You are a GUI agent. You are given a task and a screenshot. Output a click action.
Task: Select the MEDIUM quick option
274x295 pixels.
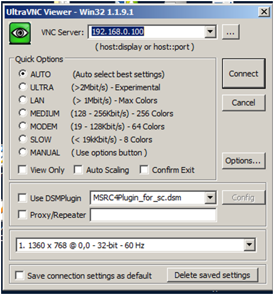(x=22, y=113)
